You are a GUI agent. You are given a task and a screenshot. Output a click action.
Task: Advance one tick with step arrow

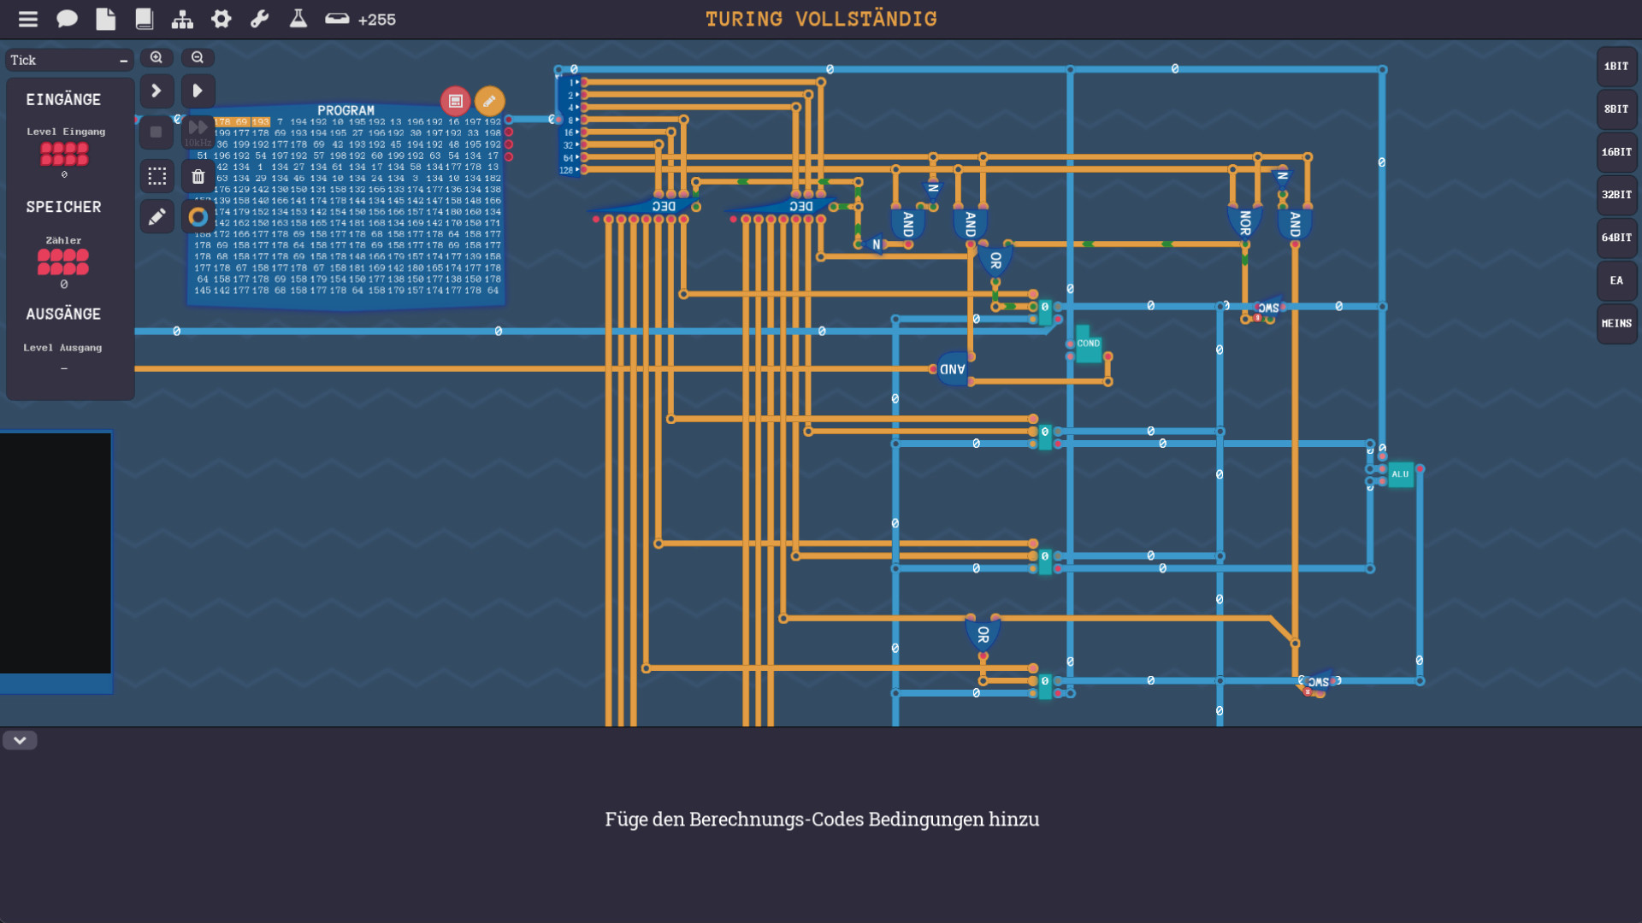click(157, 91)
